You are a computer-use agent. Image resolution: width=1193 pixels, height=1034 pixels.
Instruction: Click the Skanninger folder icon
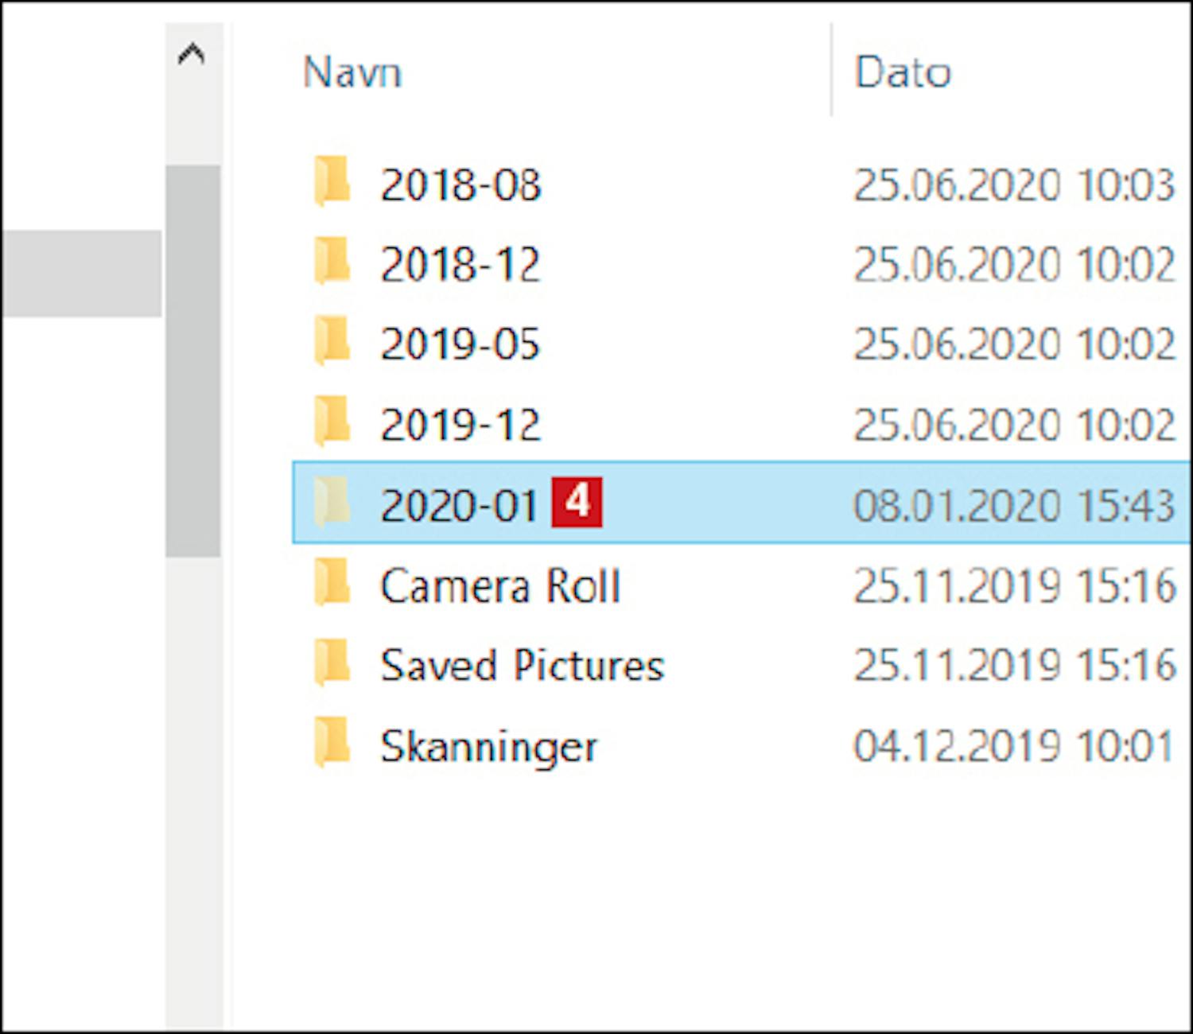(332, 744)
